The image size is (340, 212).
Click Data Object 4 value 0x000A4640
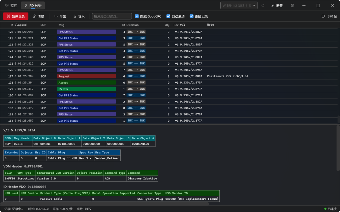point(143,144)
